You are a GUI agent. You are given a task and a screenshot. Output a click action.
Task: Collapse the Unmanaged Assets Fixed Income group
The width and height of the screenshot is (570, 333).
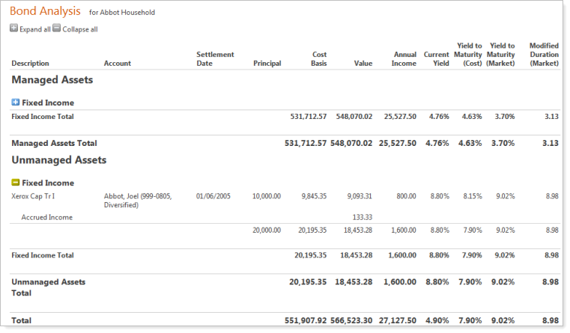point(16,183)
